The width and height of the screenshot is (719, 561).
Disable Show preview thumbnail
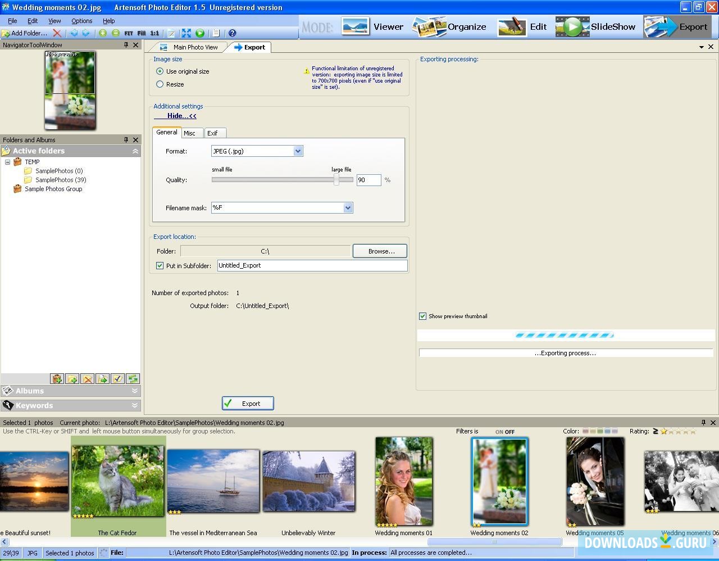point(423,316)
